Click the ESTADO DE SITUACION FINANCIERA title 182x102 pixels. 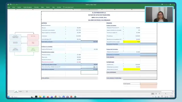pos(99,15)
